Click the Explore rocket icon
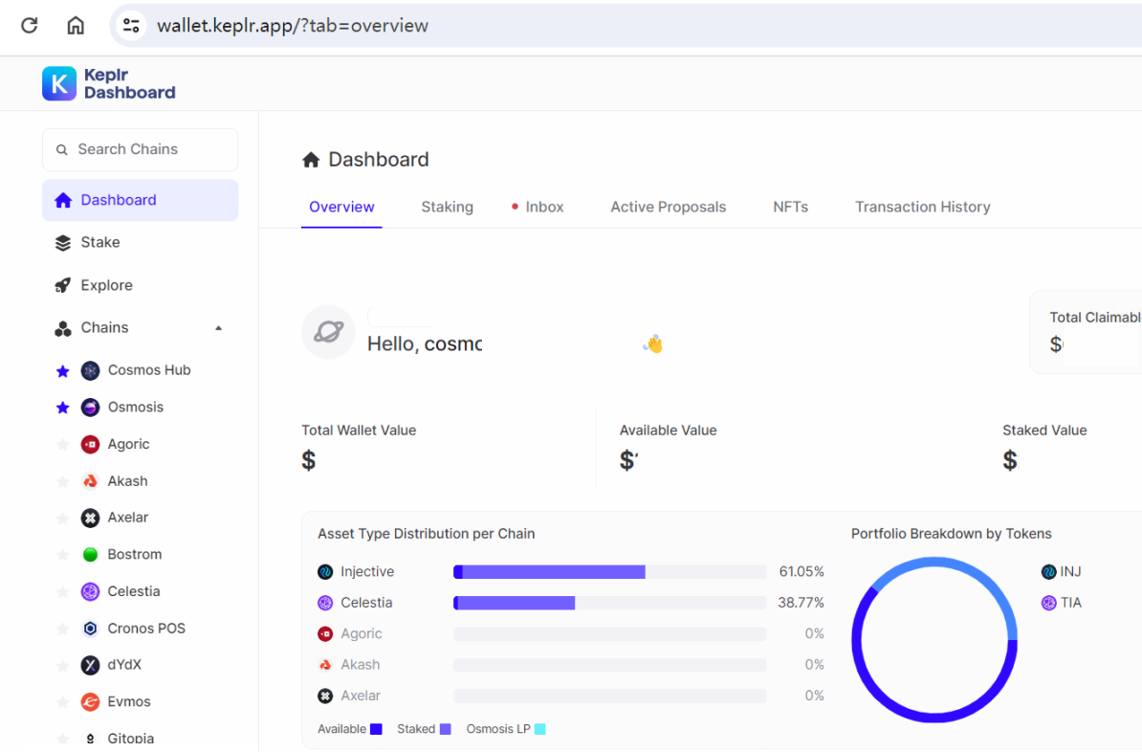This screenshot has height=752, width=1142. click(63, 285)
